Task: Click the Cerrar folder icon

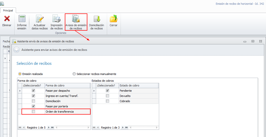Action: pyautogui.click(x=114, y=18)
